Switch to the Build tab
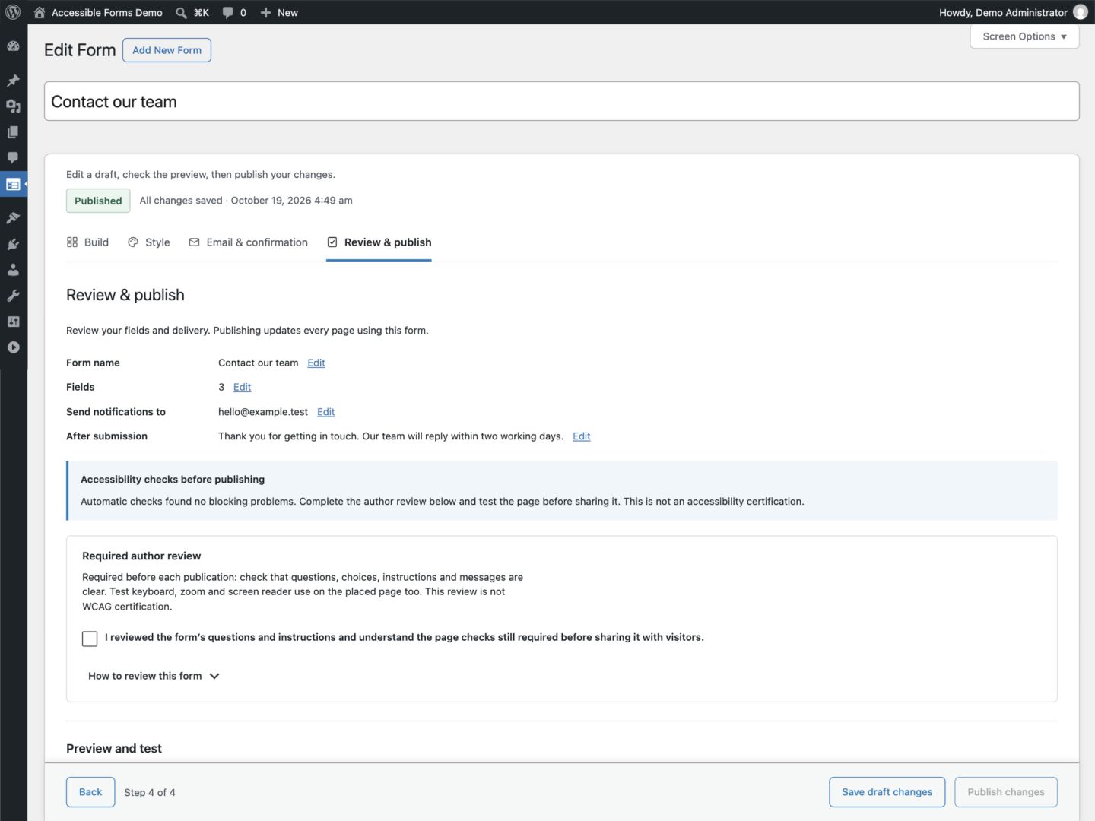Viewport: 1095px width, 821px height. [x=87, y=242]
